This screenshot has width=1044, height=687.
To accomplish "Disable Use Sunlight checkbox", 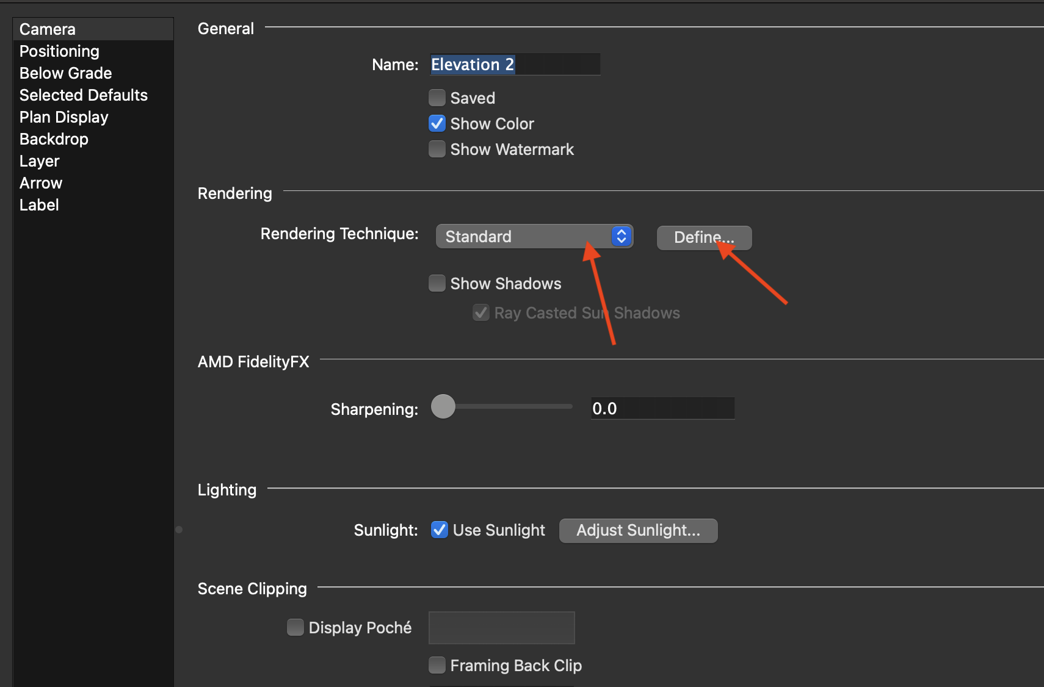I will coord(440,530).
